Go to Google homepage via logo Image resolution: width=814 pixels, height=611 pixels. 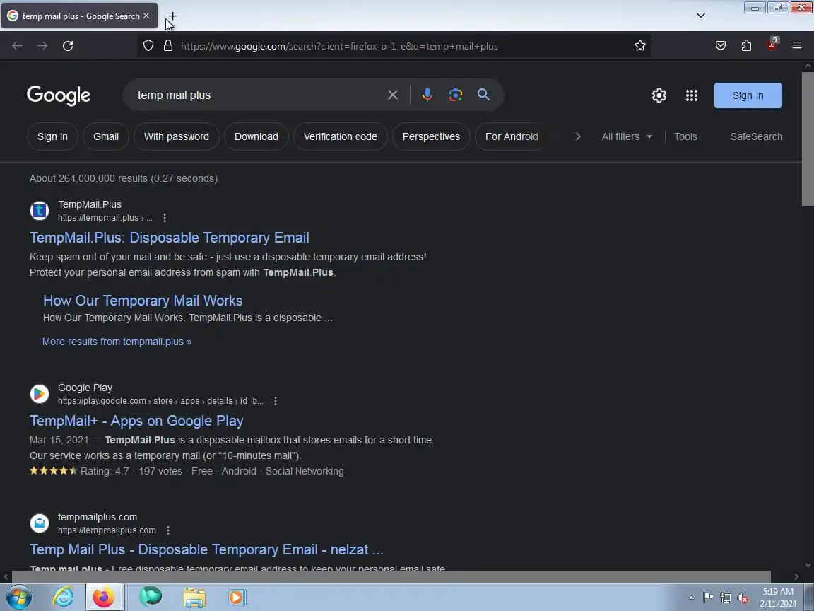[x=59, y=95]
